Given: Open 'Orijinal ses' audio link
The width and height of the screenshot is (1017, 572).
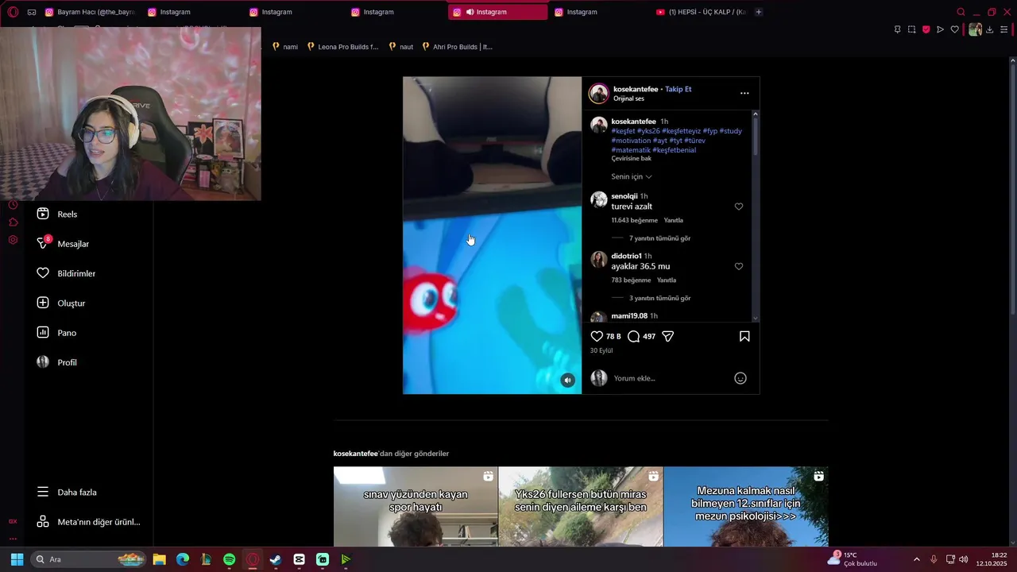Looking at the screenshot, I should 628,99.
